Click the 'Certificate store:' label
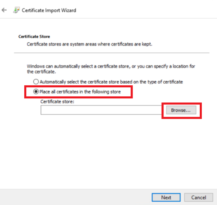Viewport: 217px width, 205px height. [57, 102]
